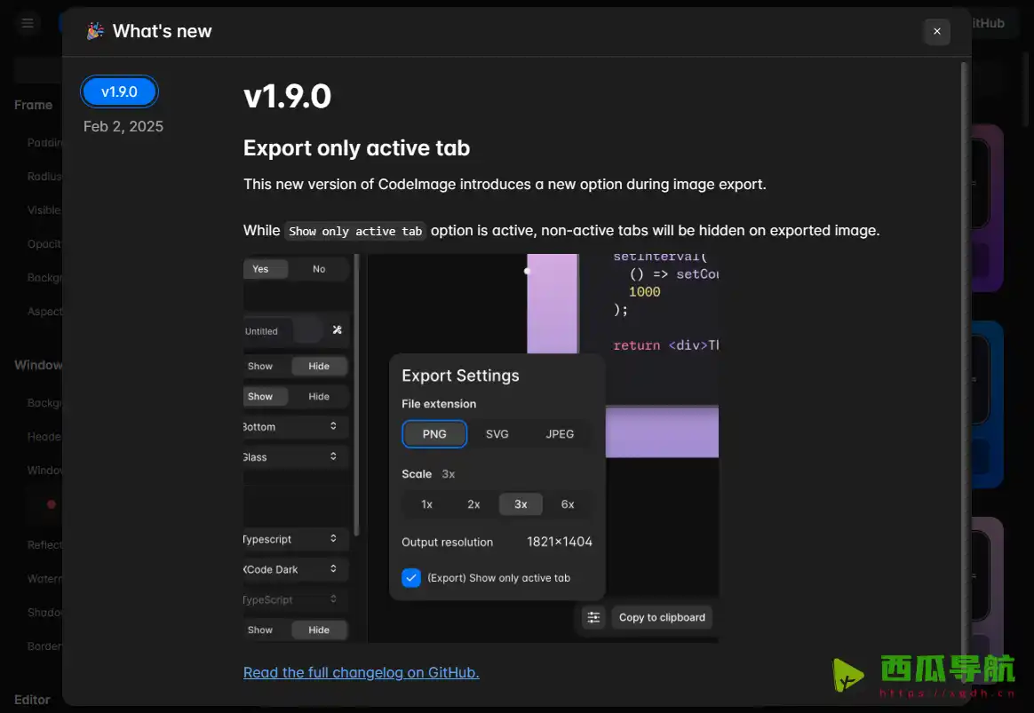Select the 3x scale option
The height and width of the screenshot is (713, 1034).
521,504
